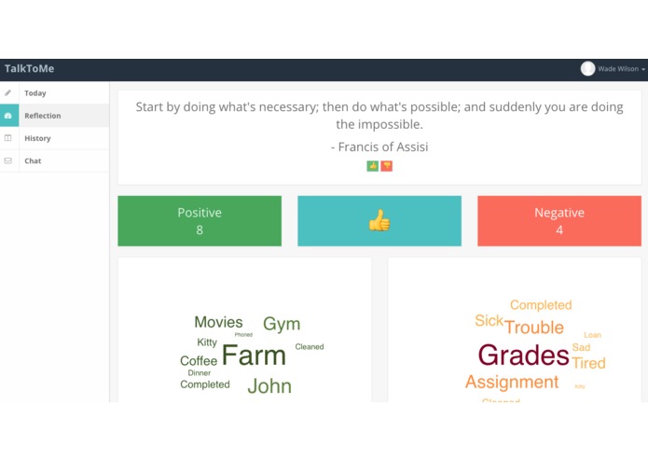Click the red Negative count tile

559,221
